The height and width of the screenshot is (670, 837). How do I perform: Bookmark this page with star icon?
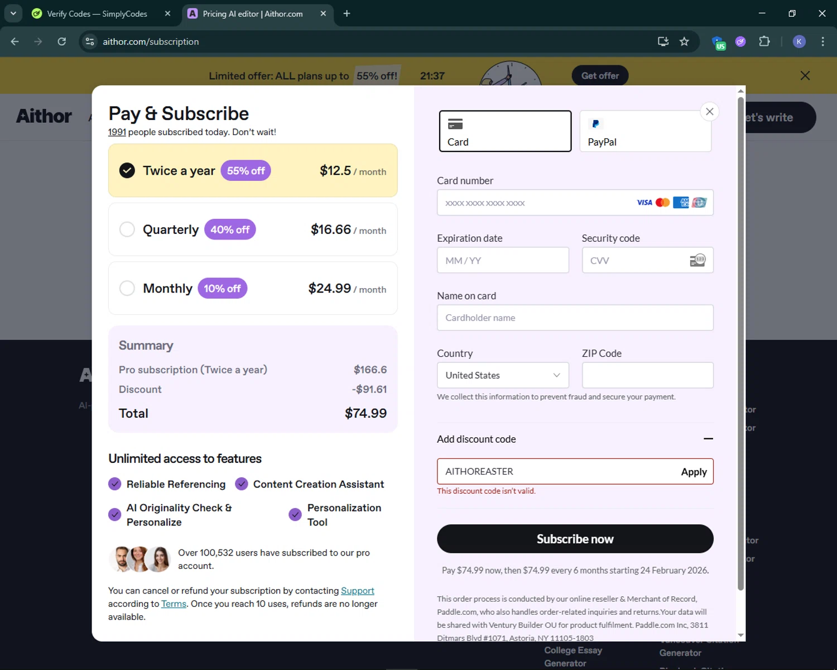(684, 41)
